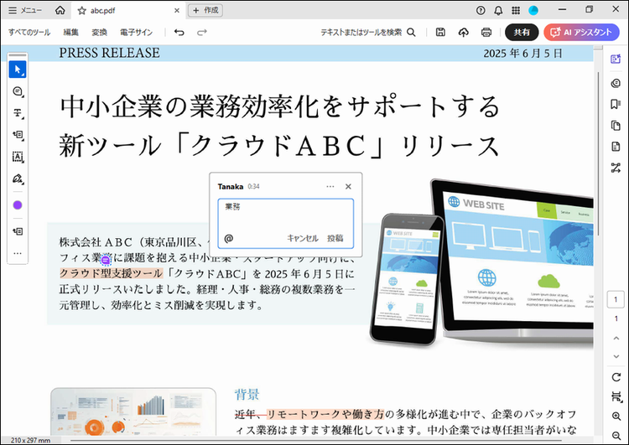Upload file to cloud storage
The width and height of the screenshot is (629, 445).
click(x=463, y=33)
